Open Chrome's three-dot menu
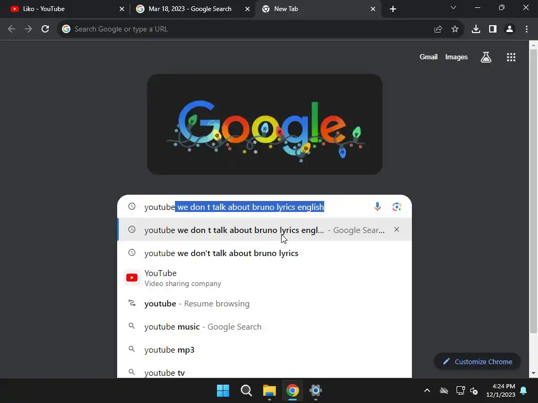Screen dimensions: 538x403 pyautogui.click(x=526, y=29)
